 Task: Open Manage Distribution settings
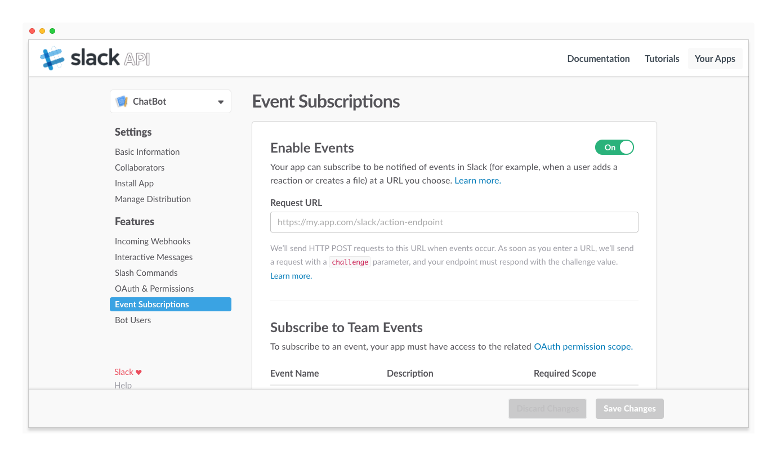pos(153,199)
